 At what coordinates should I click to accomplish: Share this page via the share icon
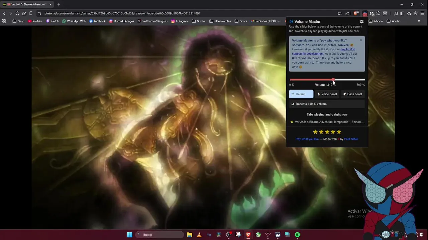347,13
